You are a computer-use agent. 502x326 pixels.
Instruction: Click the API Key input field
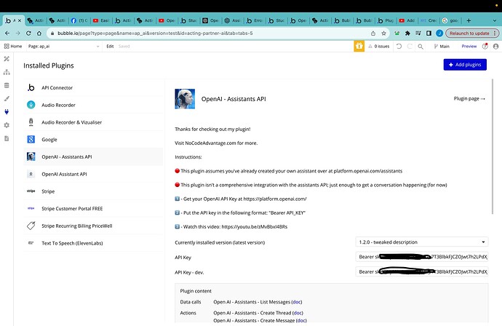click(x=422, y=257)
